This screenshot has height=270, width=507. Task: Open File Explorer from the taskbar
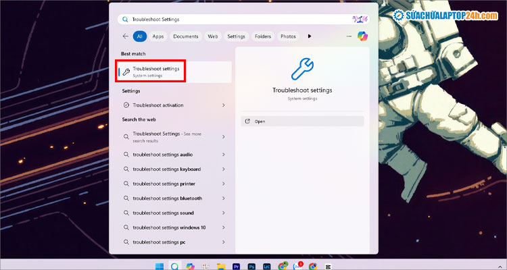pos(220,265)
